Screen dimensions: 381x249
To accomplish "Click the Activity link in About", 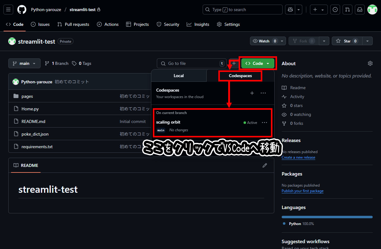I will click(x=293, y=97).
